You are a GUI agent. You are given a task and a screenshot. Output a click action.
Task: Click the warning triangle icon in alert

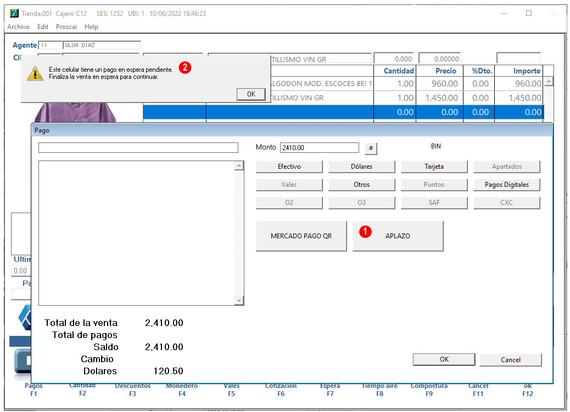(35, 73)
